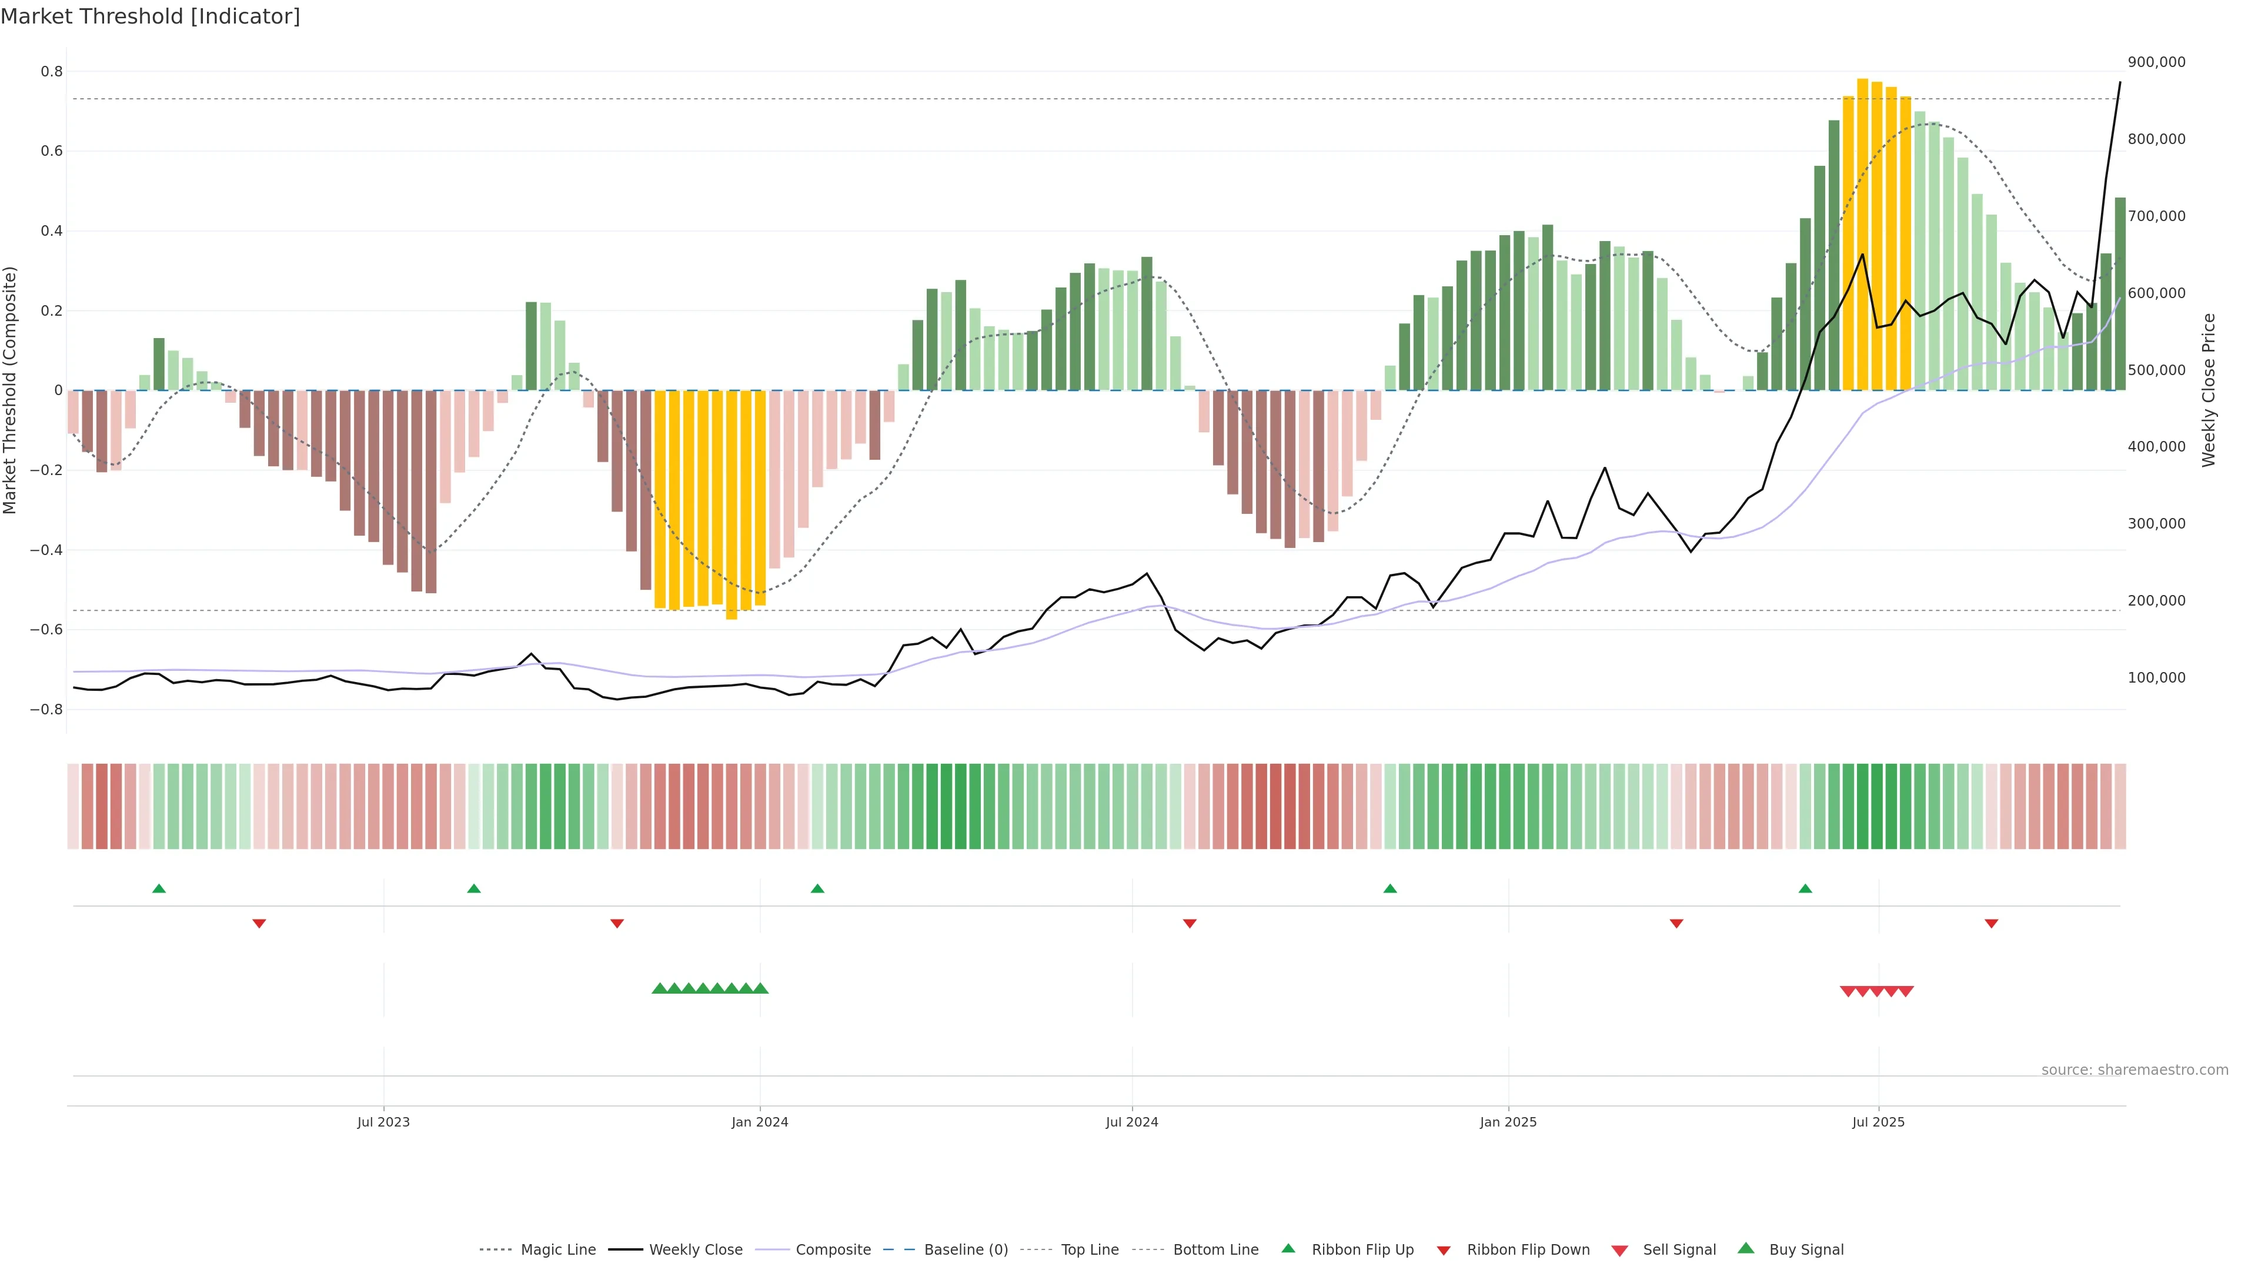The width and height of the screenshot is (2258, 1270).
Task: Click the Ribbon Flip Up legend triangle
Action: 1288,1248
